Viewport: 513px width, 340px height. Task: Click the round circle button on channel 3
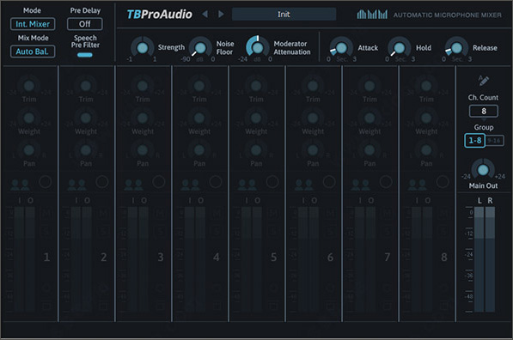pos(159,182)
